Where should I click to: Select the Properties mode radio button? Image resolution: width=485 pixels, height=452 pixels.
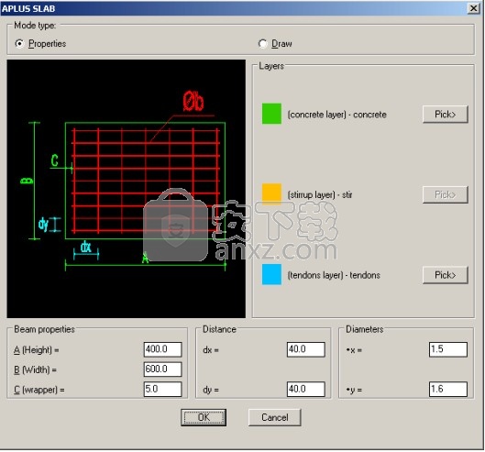19,44
